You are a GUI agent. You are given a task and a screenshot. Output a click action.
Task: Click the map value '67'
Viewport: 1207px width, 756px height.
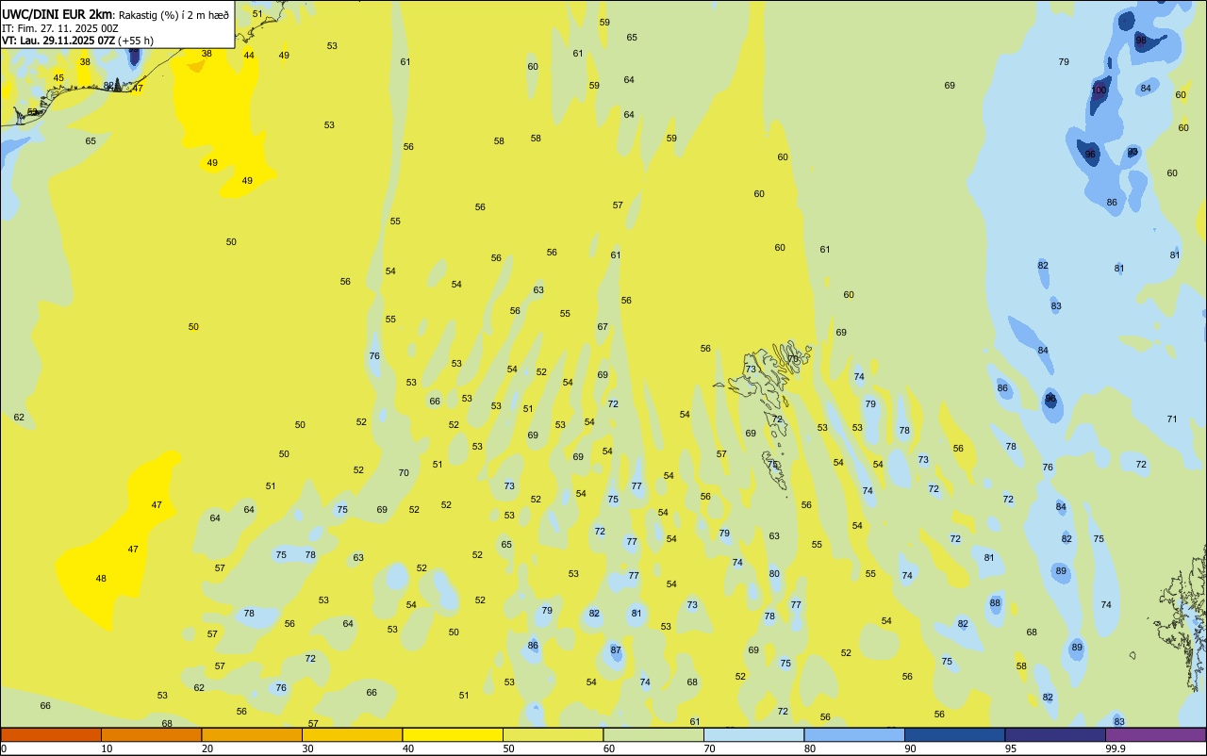click(603, 326)
